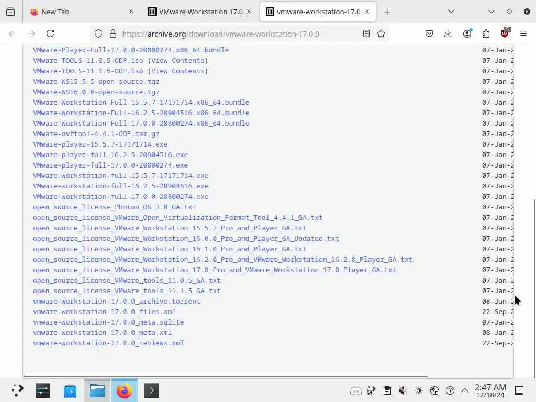
Task: Open the clipboard tray icon
Action: (387, 390)
